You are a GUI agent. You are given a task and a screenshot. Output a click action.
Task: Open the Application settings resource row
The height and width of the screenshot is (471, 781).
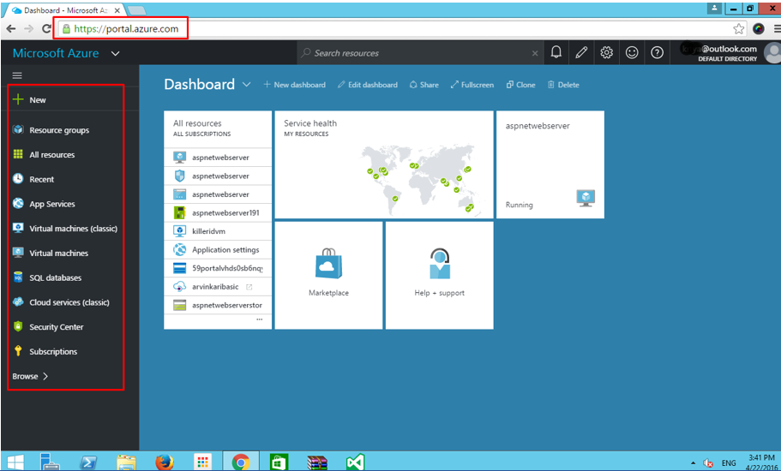pos(218,250)
